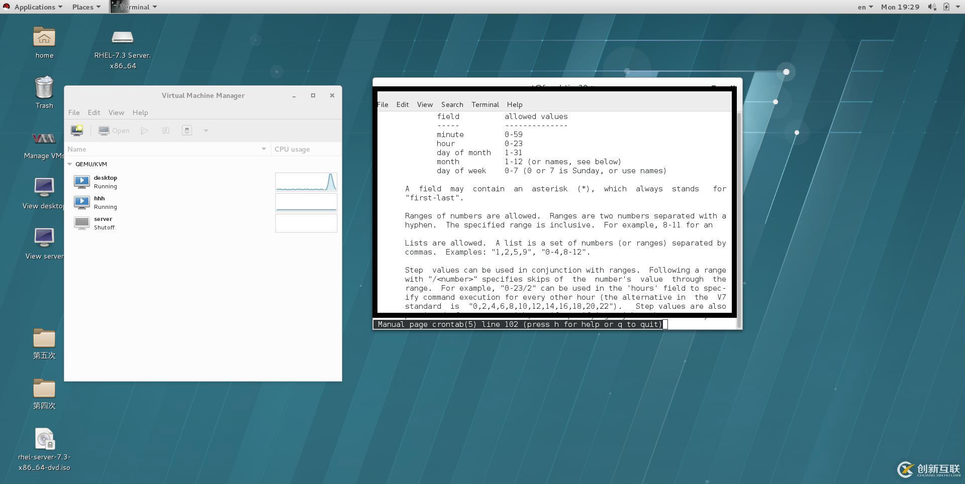Open View menu in Virtual Machine Manager
Viewport: 965px width, 484px height.
click(116, 112)
